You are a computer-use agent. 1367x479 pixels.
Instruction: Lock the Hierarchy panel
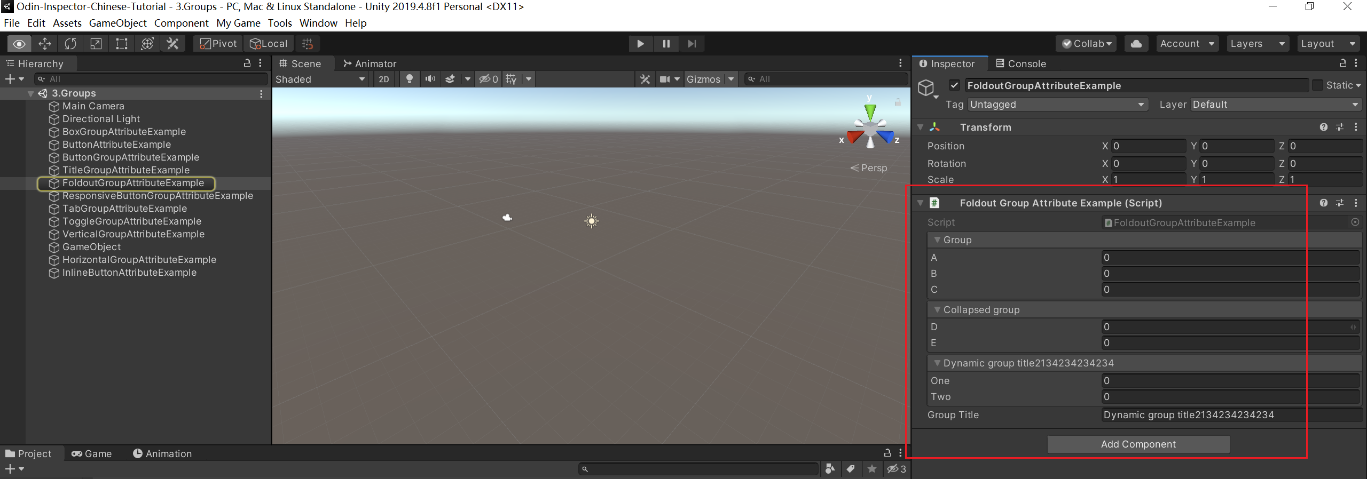[x=247, y=63]
